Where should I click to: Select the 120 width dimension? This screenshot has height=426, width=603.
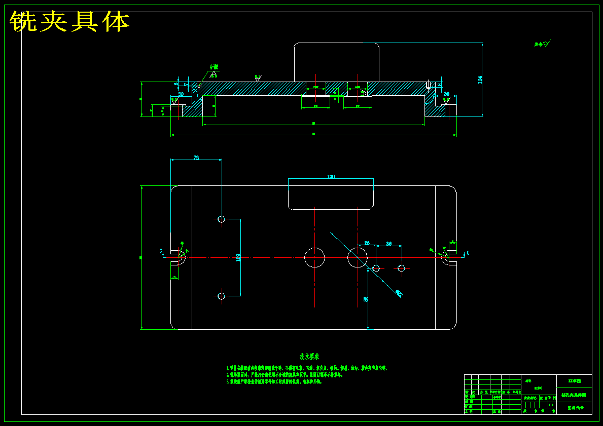tap(331, 177)
